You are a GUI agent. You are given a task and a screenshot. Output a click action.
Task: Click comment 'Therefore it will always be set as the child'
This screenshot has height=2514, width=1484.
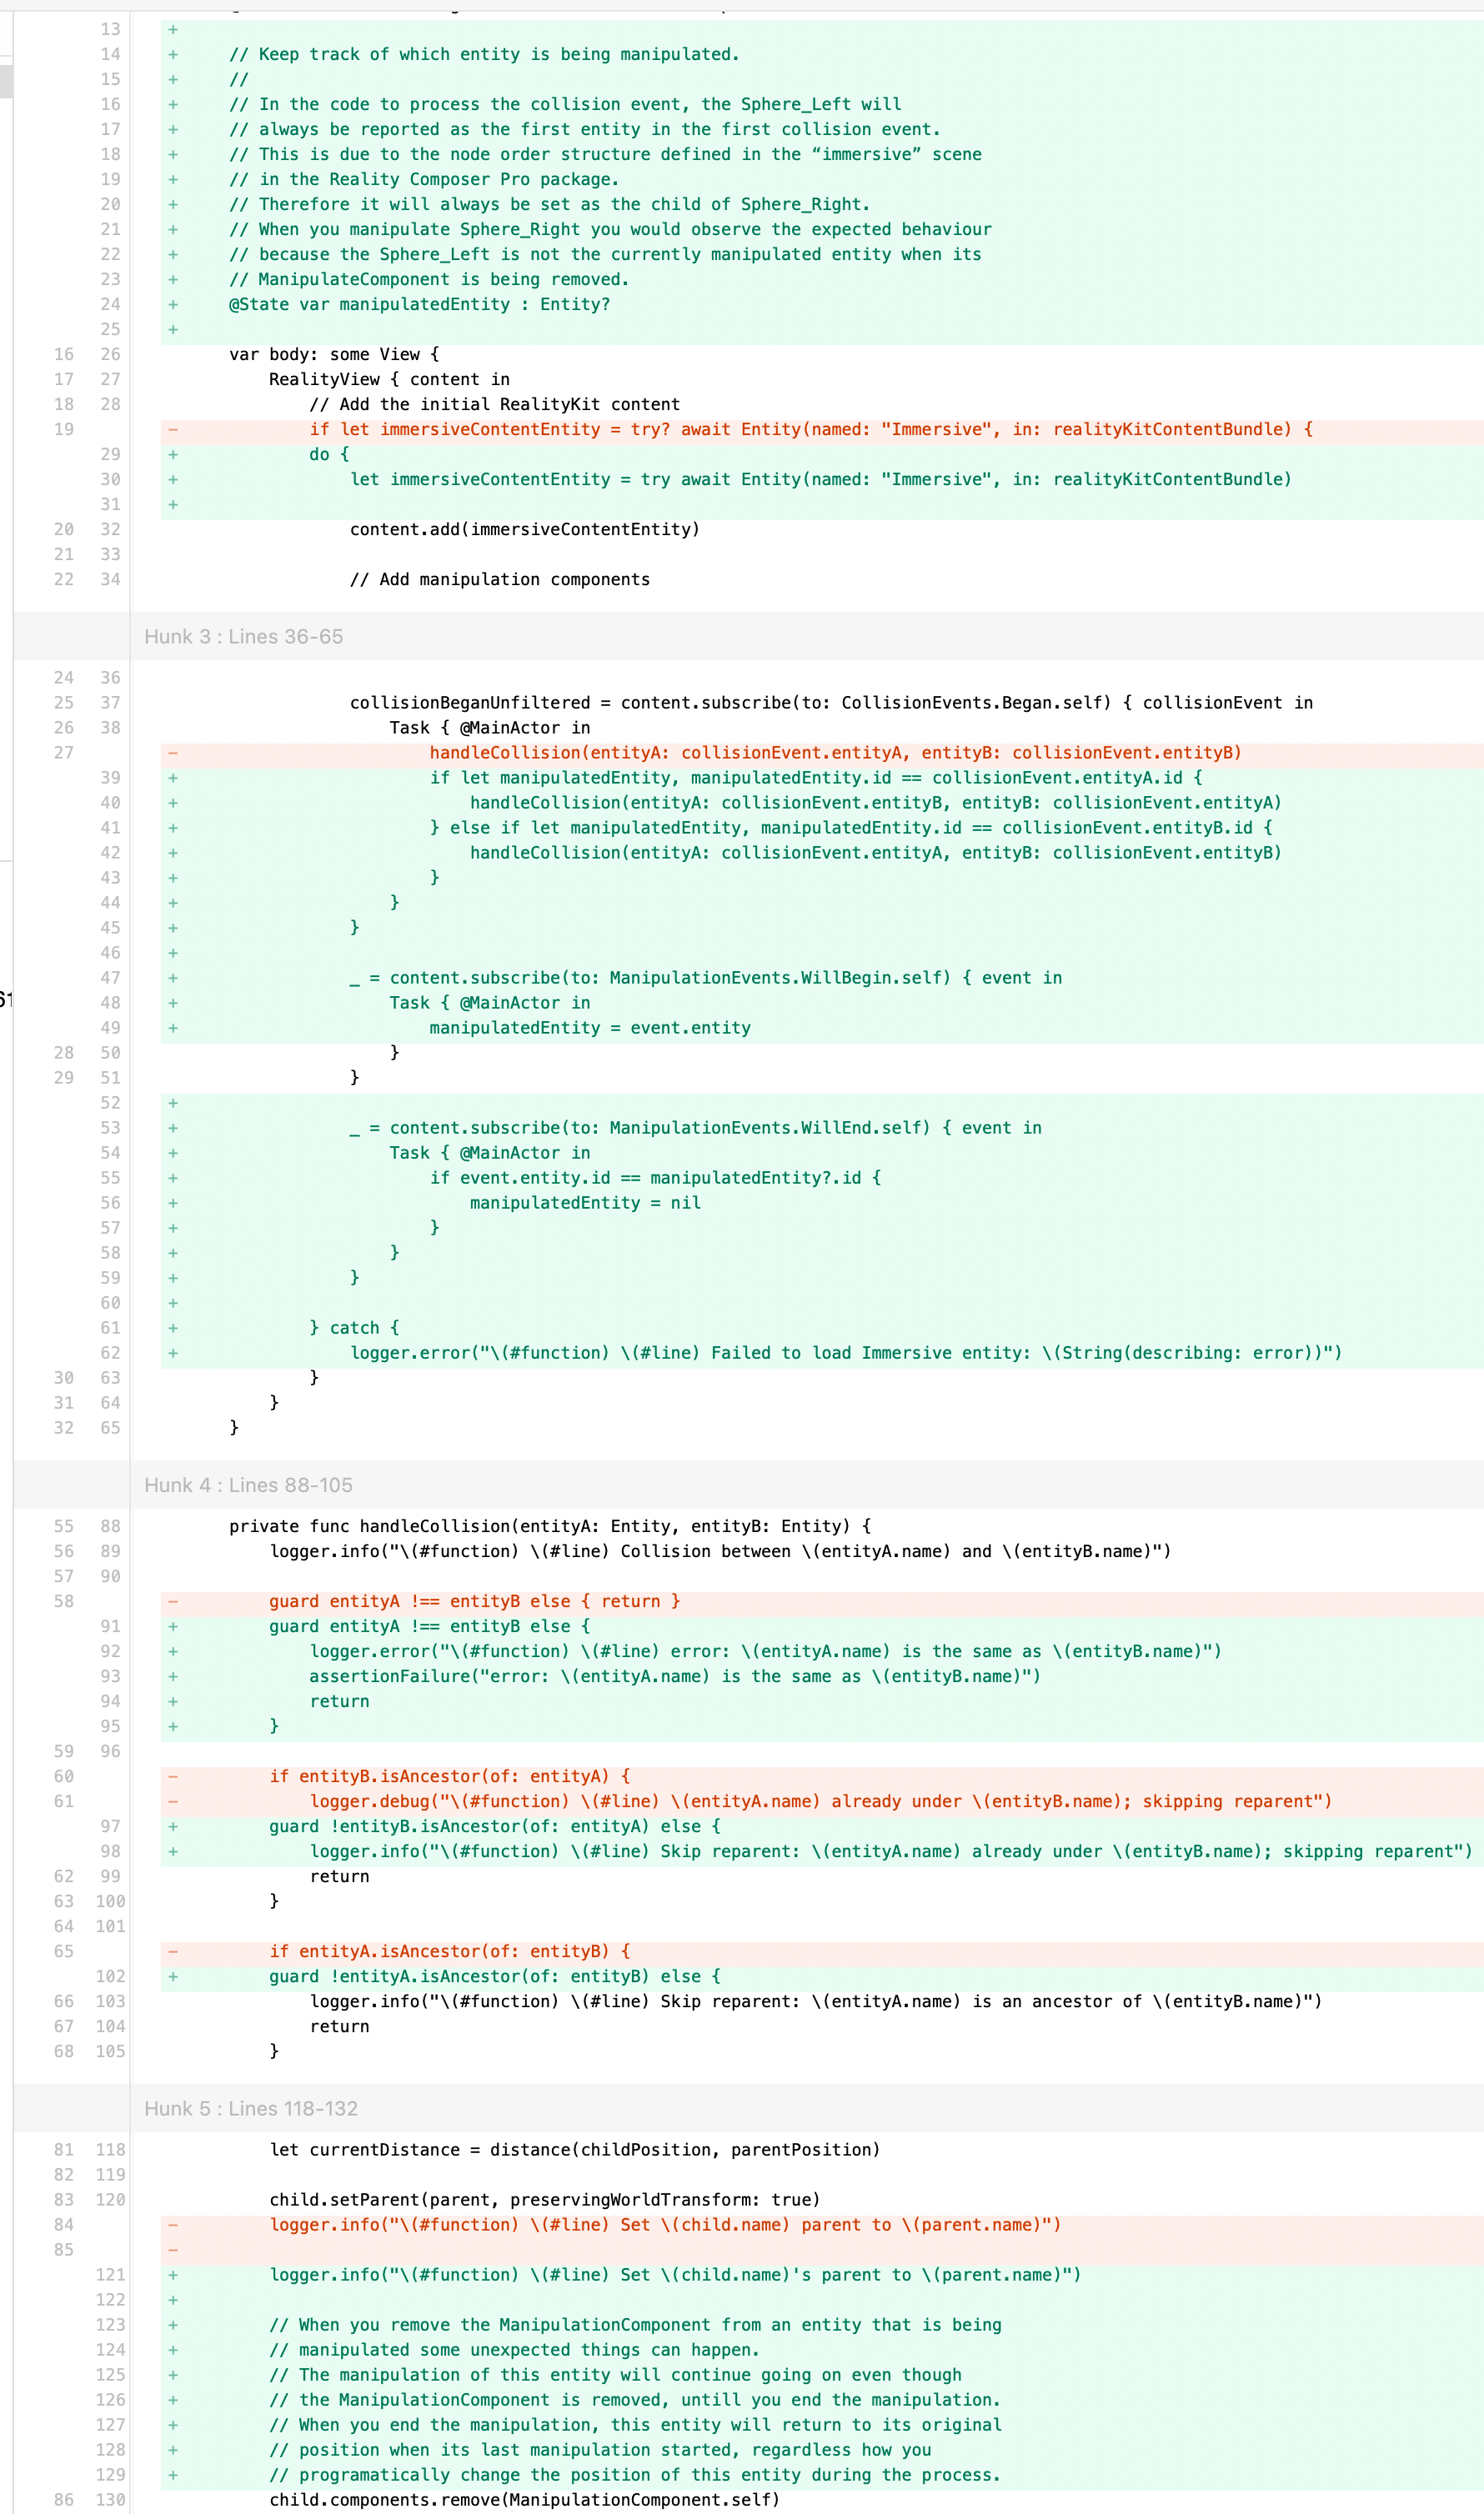pyautogui.click(x=549, y=205)
